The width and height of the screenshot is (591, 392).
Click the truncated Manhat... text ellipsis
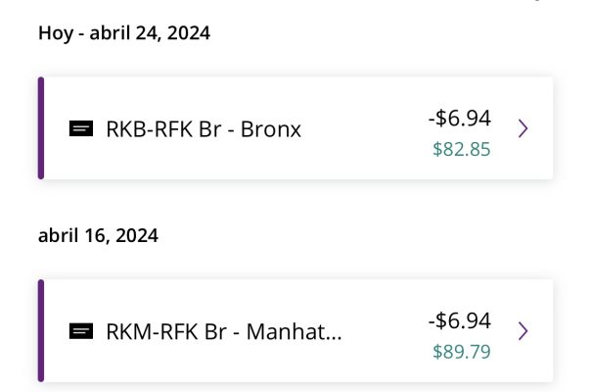point(294,332)
